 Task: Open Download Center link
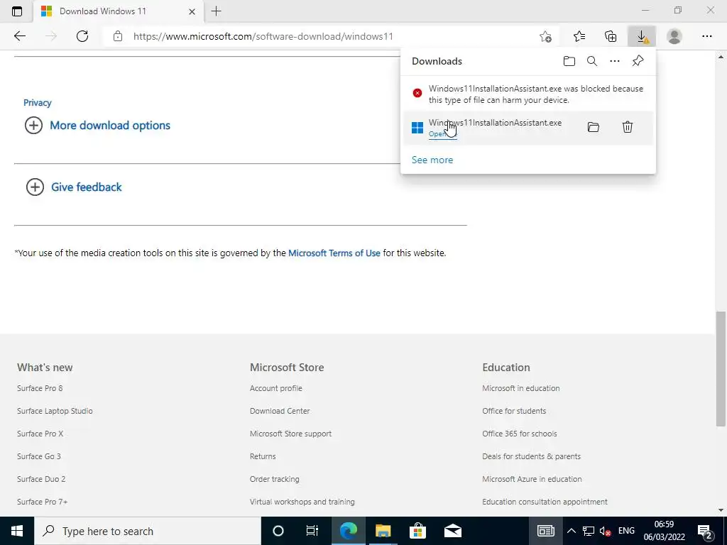[x=280, y=411]
